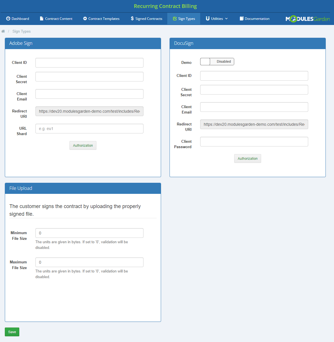334x342 pixels.
Task: Click the Adobe Sign panel header
Action: (83, 43)
